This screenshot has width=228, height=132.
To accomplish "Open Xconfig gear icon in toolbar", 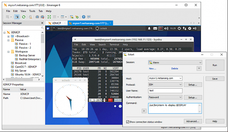I will [x=77, y=17].
